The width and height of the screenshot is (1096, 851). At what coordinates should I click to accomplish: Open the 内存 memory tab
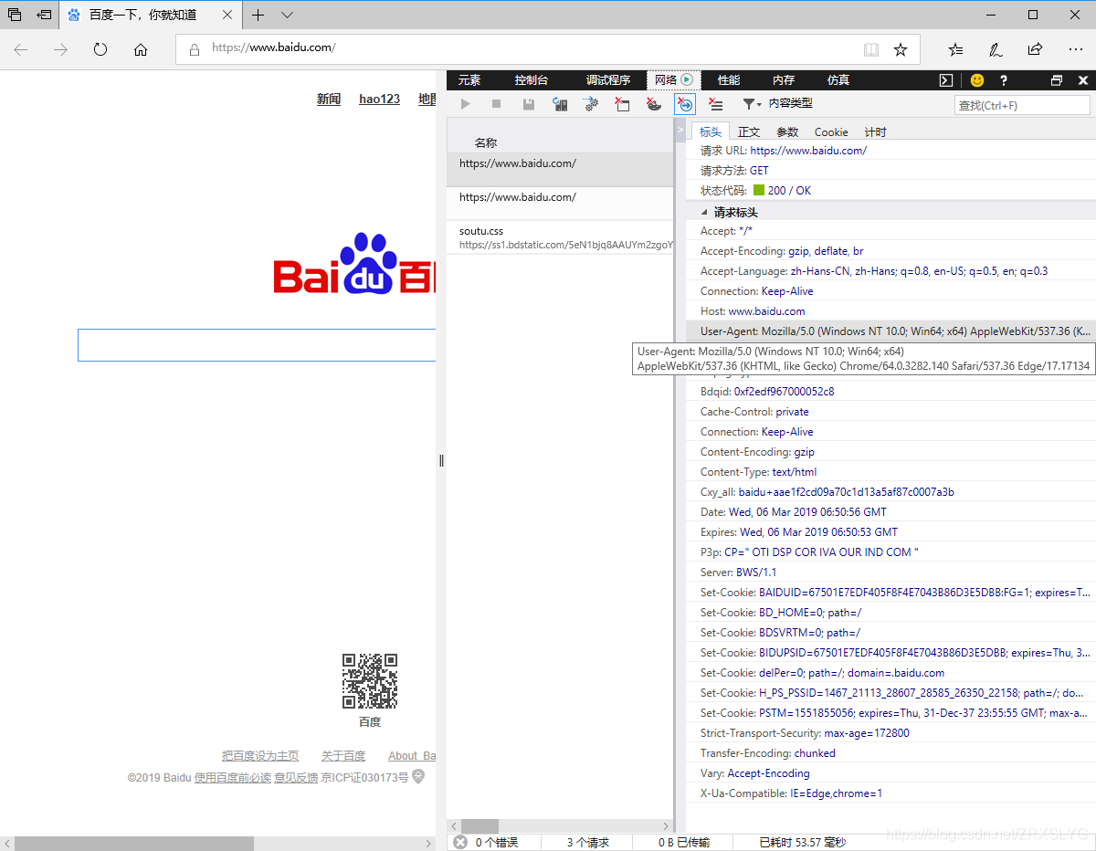click(784, 80)
